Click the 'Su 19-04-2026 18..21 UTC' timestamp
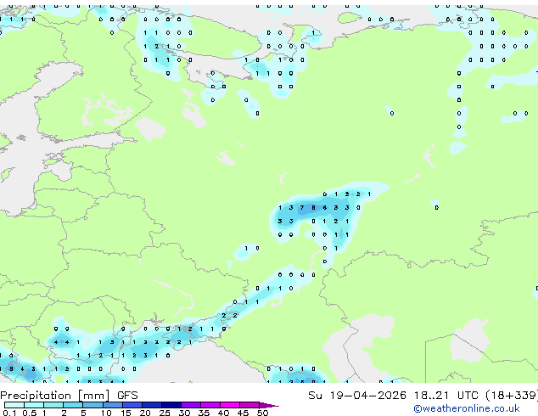This screenshot has width=538, height=416. (393, 396)
